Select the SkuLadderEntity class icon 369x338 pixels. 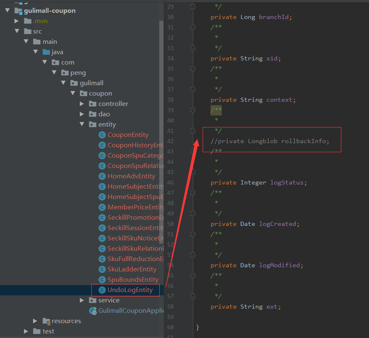(x=102, y=269)
